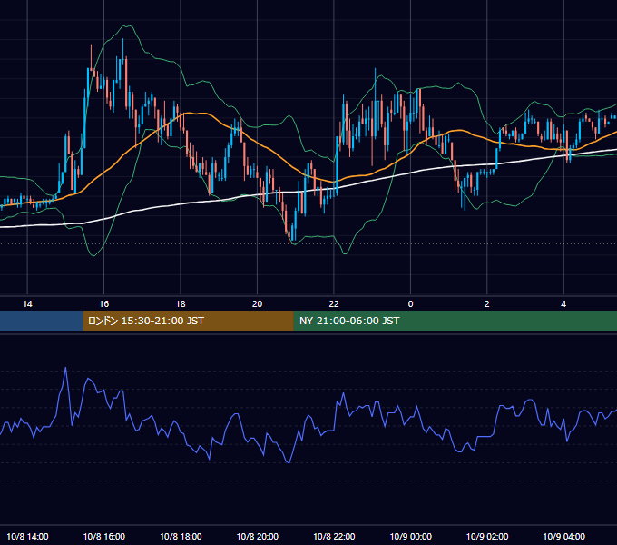Click the 10/8 20:00 label on the indicator axis
Image resolution: width=617 pixels, height=545 pixels.
[257, 536]
